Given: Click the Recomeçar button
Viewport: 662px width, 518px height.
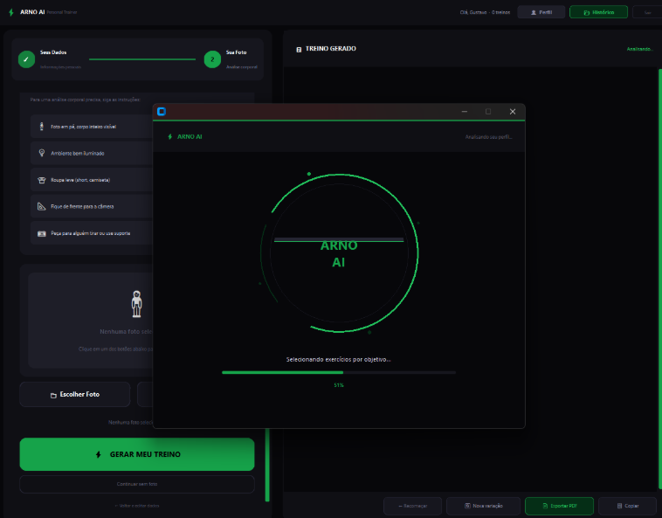Looking at the screenshot, I should pyautogui.click(x=412, y=506).
